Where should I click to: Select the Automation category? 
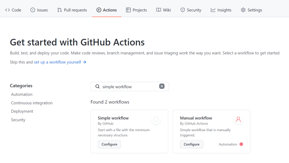point(22,94)
